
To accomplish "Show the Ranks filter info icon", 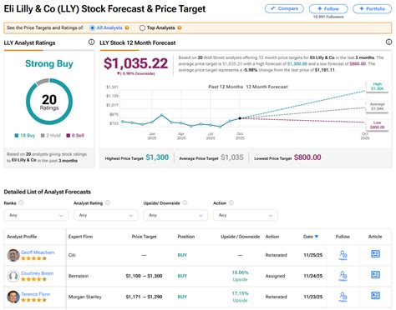I will [x=21, y=202].
